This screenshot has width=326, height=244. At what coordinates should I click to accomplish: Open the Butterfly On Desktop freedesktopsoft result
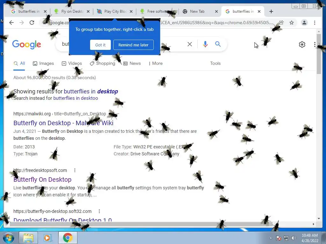(x=42, y=180)
